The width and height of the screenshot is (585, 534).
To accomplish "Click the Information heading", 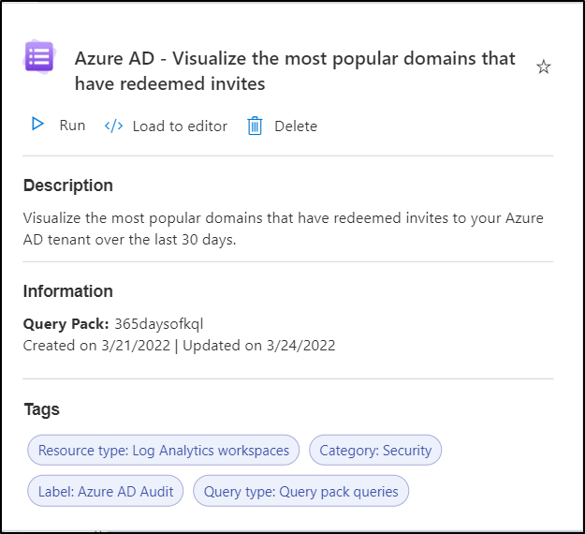I will 68,291.
